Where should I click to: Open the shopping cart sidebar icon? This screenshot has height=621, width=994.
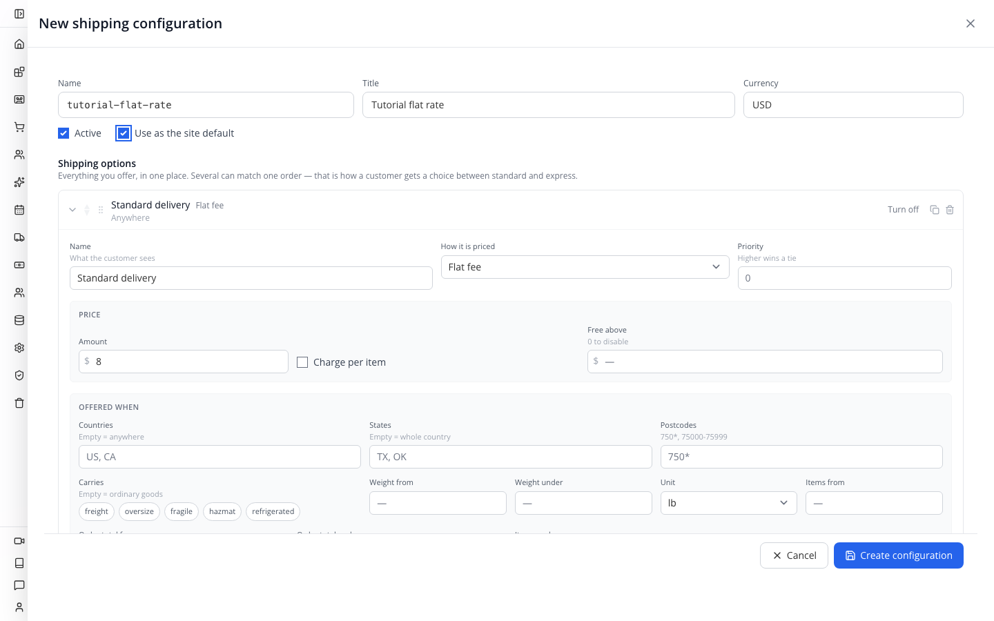[x=19, y=127]
